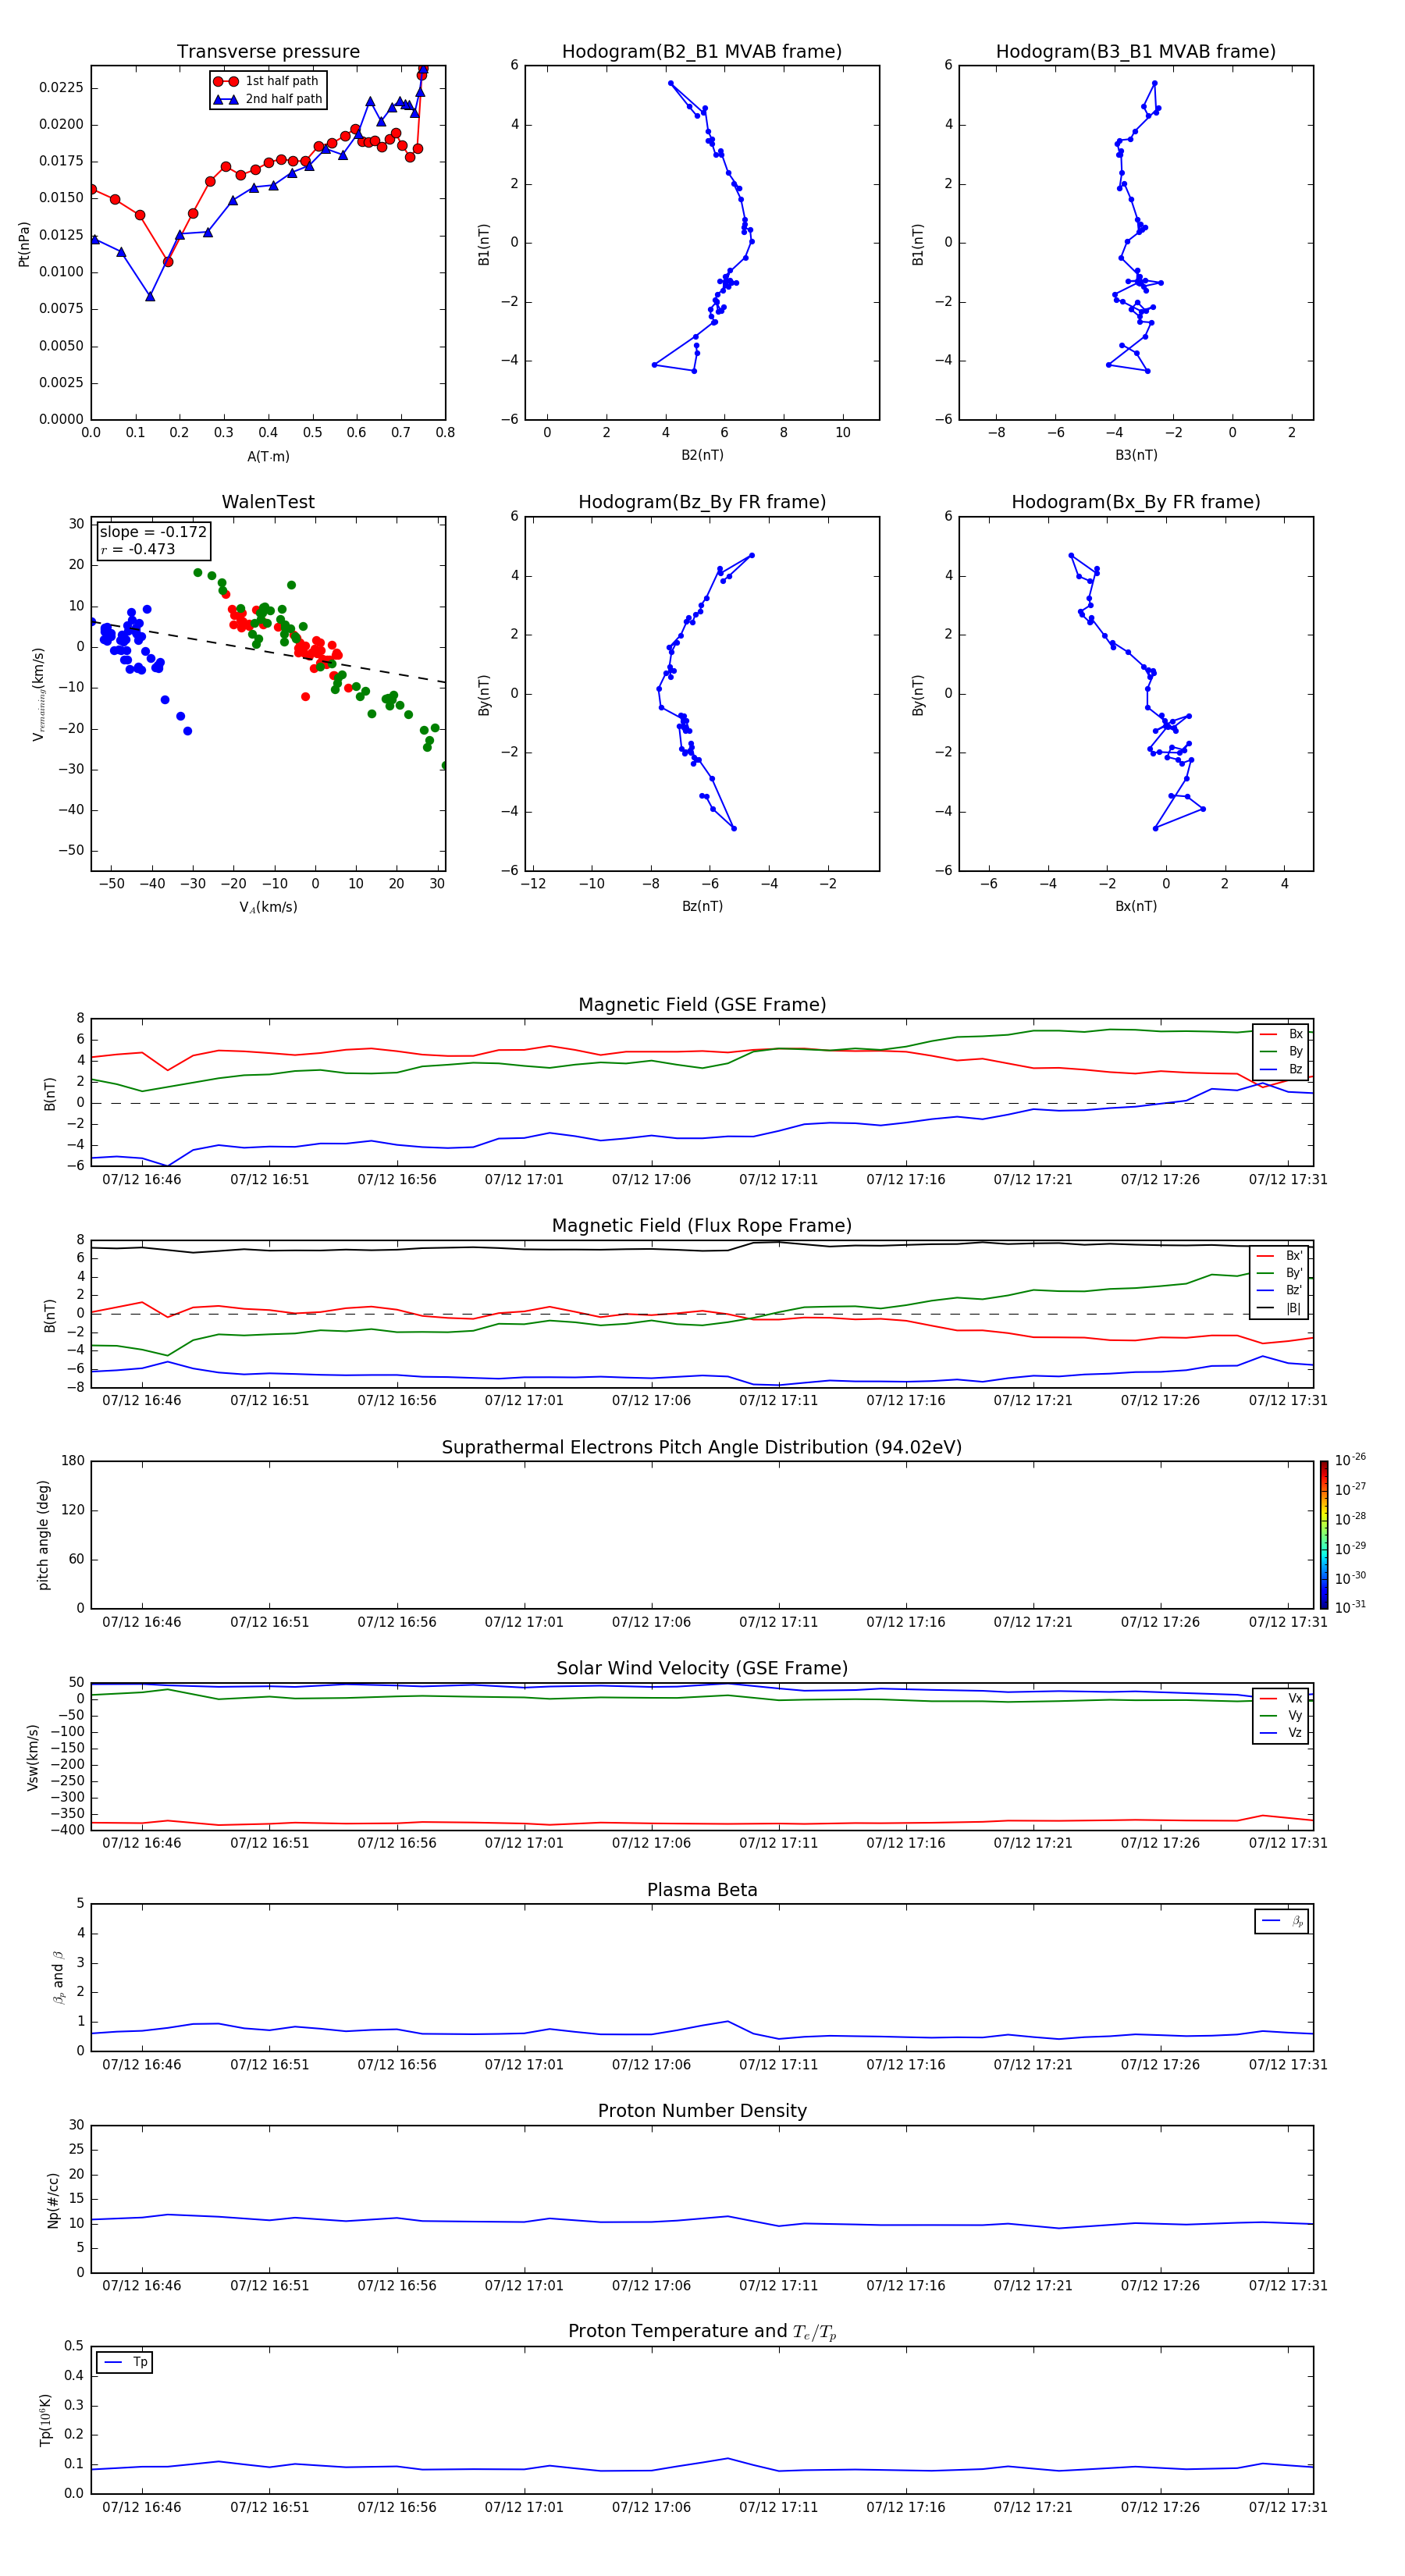
Task: Click the 'Bz(nT)' x-axis label
Action: click(702, 906)
